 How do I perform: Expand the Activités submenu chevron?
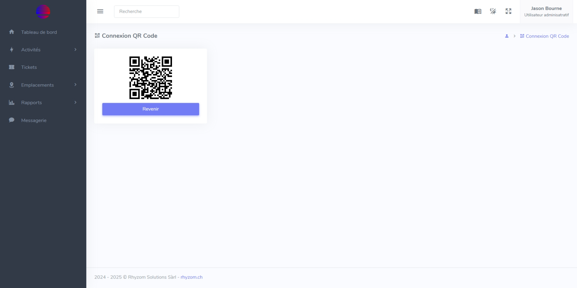pos(76,49)
